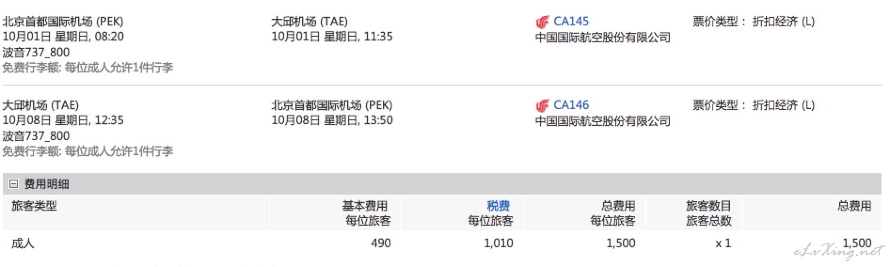
Task: Click the Air China logo beside CA146
Action: [x=542, y=105]
